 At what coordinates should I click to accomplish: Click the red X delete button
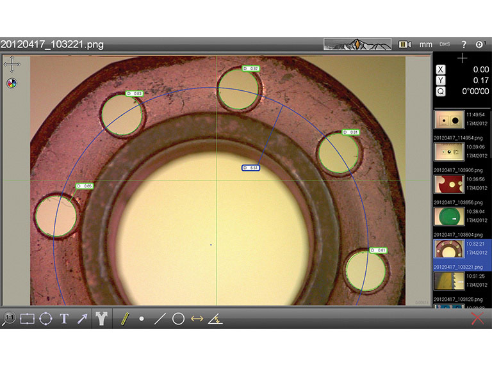(477, 319)
